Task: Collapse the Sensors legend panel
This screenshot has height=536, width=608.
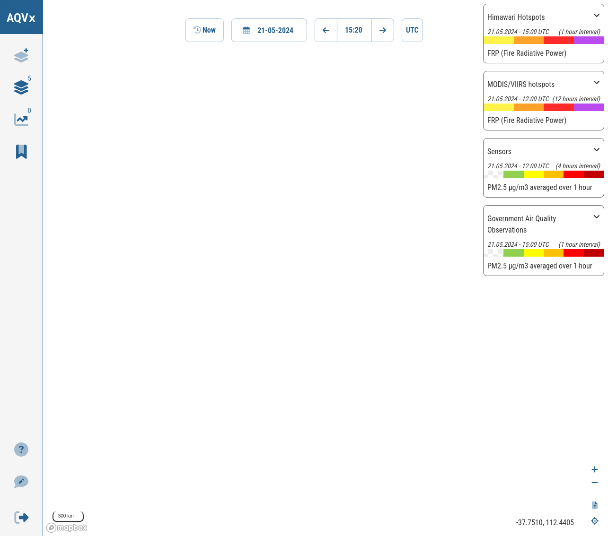Action: tap(597, 150)
